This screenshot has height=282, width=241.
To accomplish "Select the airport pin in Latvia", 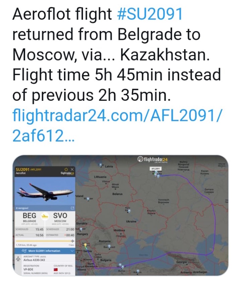I will pyautogui.click(x=101, y=165).
